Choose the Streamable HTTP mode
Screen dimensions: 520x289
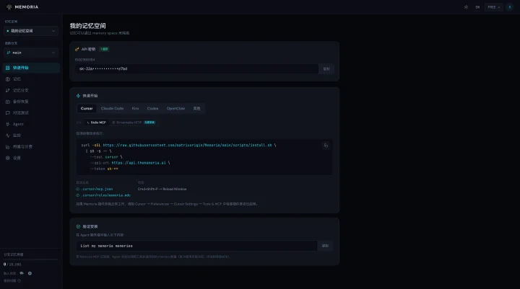coord(134,123)
